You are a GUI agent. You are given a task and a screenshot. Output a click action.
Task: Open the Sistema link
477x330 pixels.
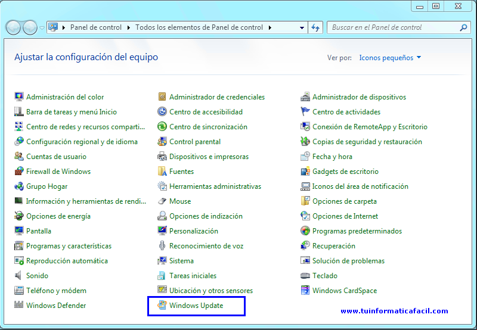coord(181,261)
